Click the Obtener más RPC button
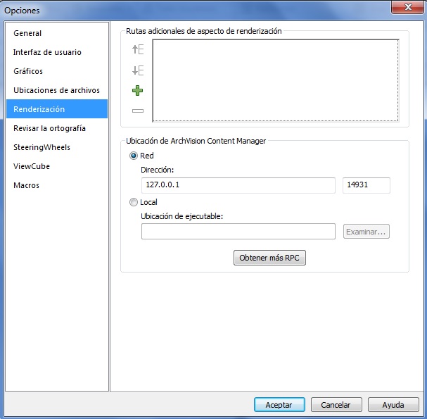 pyautogui.click(x=269, y=258)
